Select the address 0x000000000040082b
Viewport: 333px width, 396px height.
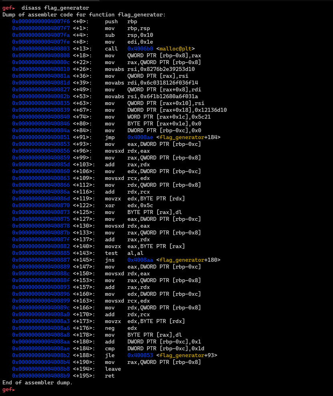[41, 97]
